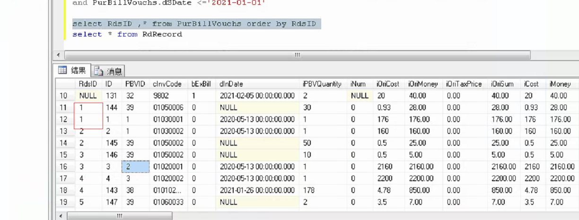Screen dimensions: 579x220
Task: Click the cInvCode cell 01030002
Action: pyautogui.click(x=169, y=131)
